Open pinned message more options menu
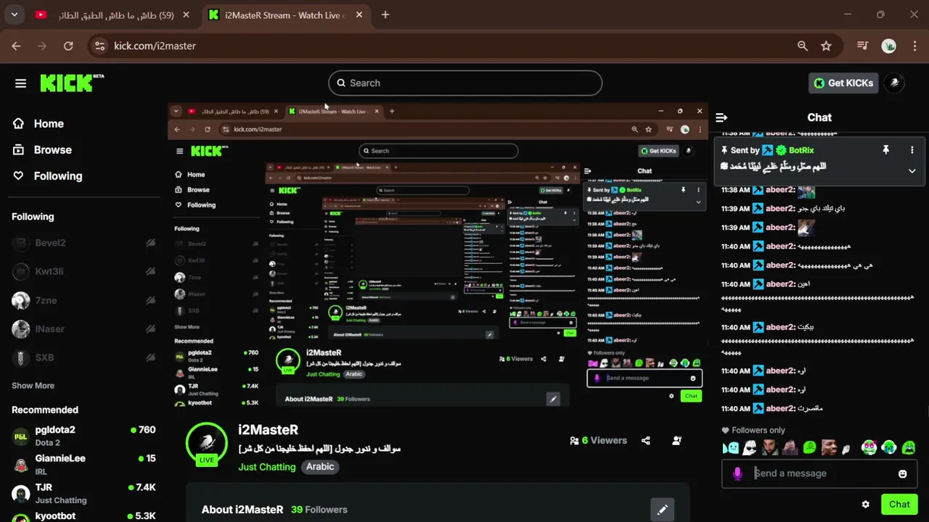The width and height of the screenshot is (929, 522). (x=912, y=150)
